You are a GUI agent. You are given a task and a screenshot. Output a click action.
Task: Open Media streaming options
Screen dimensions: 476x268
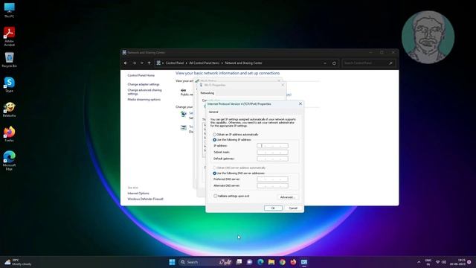coord(144,100)
